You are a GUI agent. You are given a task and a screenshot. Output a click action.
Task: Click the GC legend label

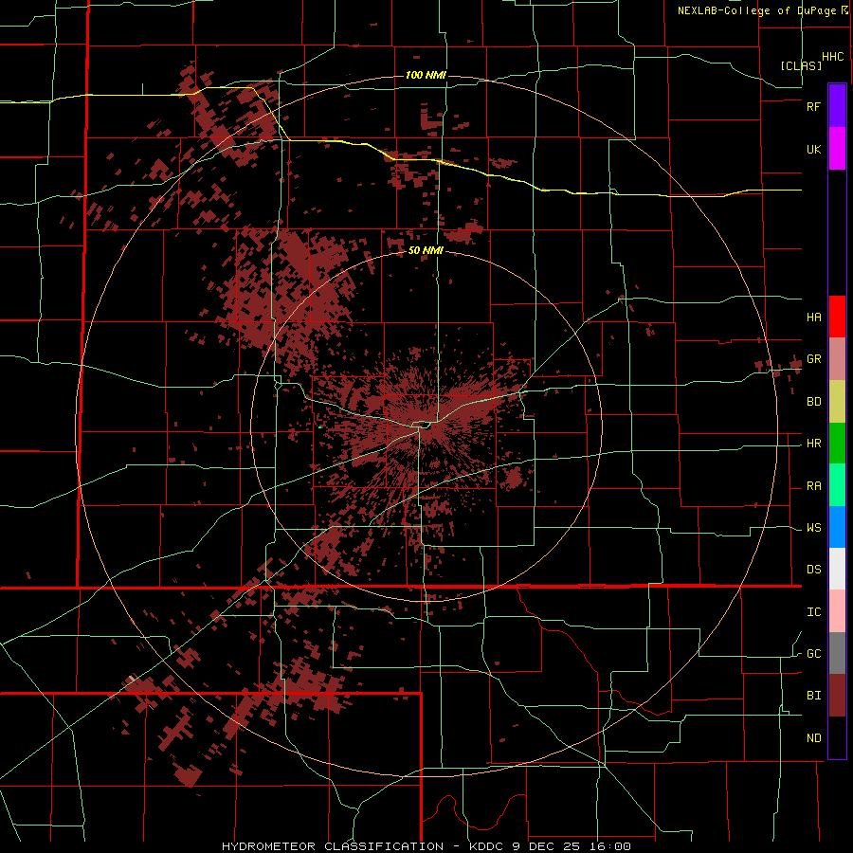pyautogui.click(x=814, y=653)
